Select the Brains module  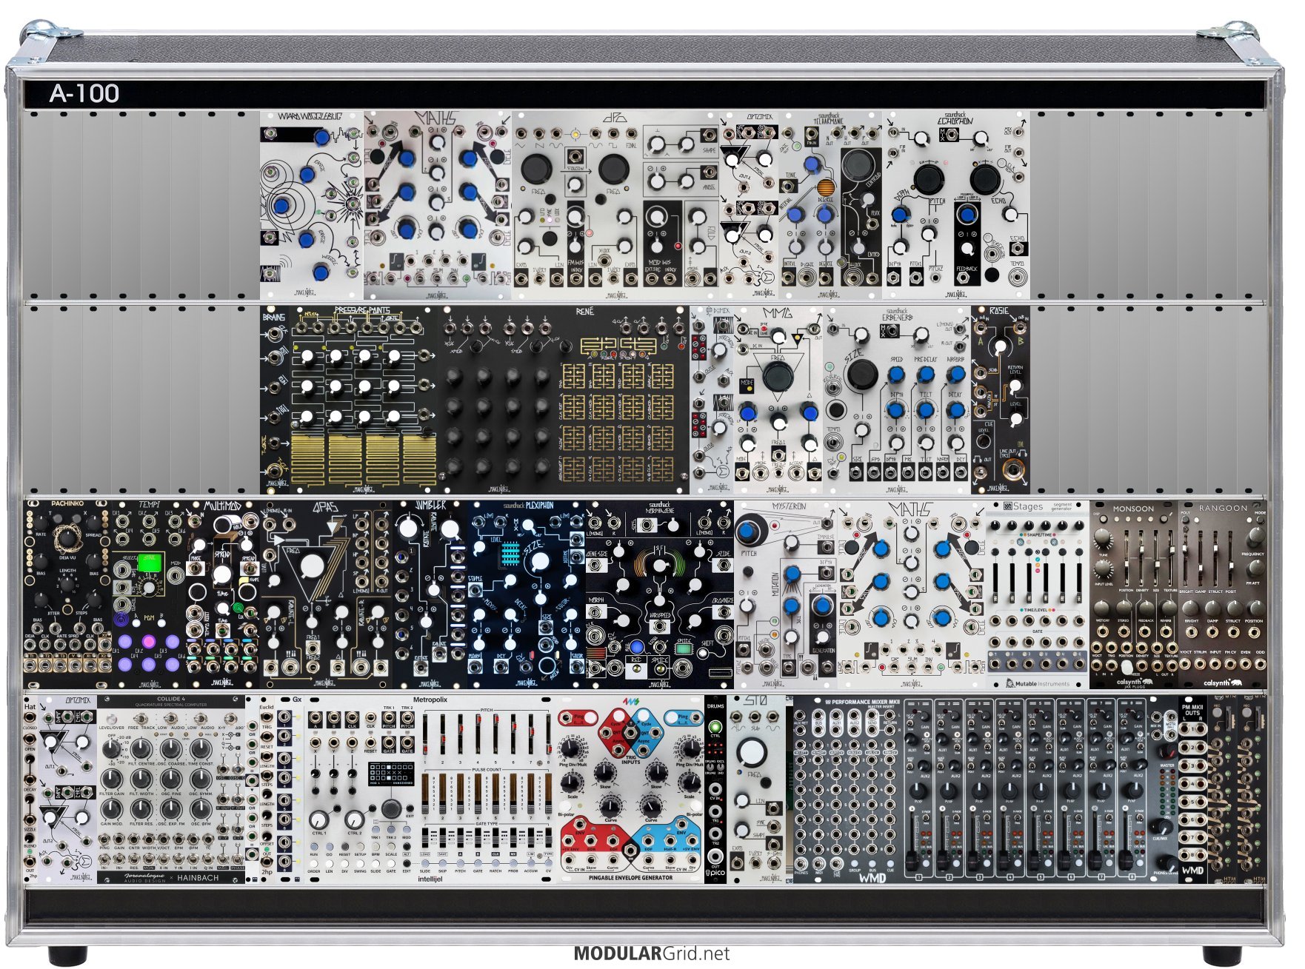pos(274,400)
